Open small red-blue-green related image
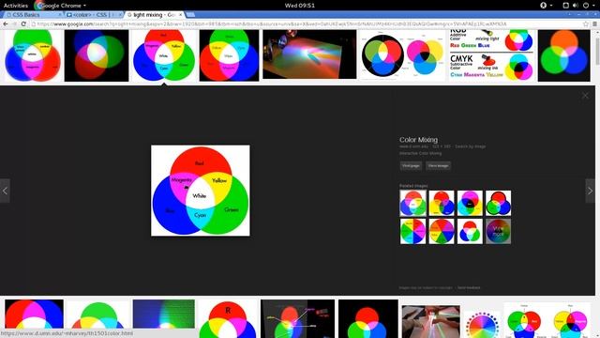The height and width of the screenshot is (338, 600). (x=470, y=232)
